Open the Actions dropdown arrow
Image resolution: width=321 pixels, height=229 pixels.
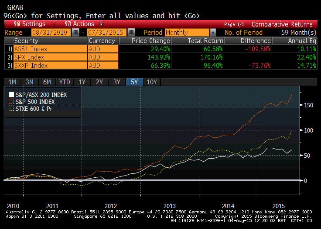click(101, 24)
